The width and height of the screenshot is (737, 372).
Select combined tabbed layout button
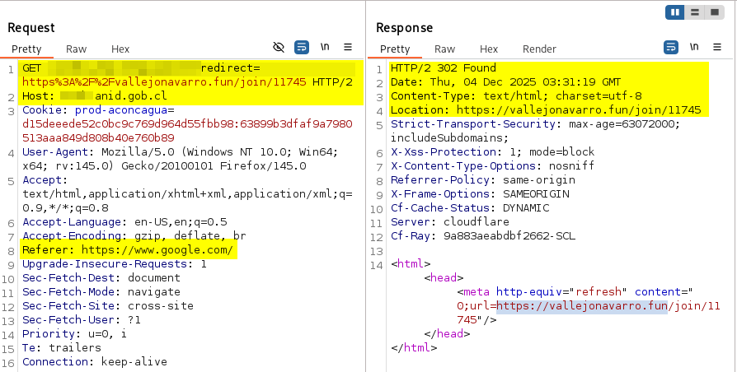pos(715,12)
